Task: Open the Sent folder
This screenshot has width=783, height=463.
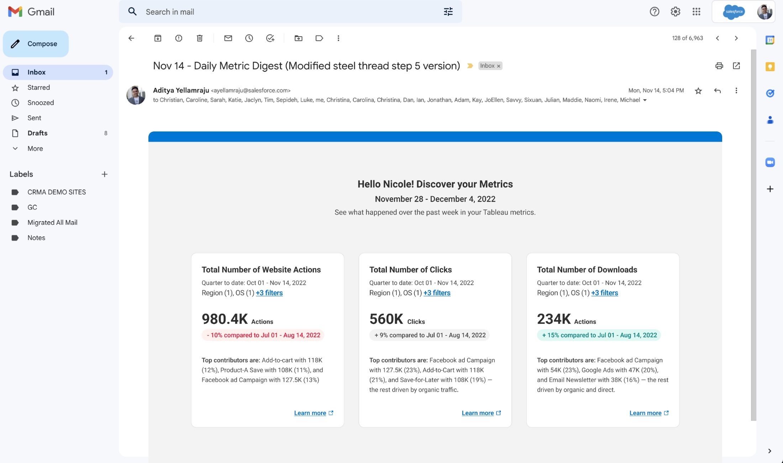Action: tap(58, 118)
